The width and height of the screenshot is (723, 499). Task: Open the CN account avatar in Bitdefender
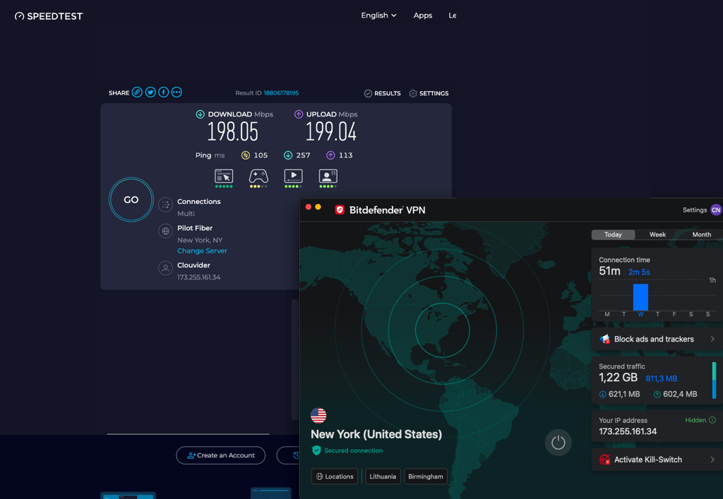coord(716,210)
